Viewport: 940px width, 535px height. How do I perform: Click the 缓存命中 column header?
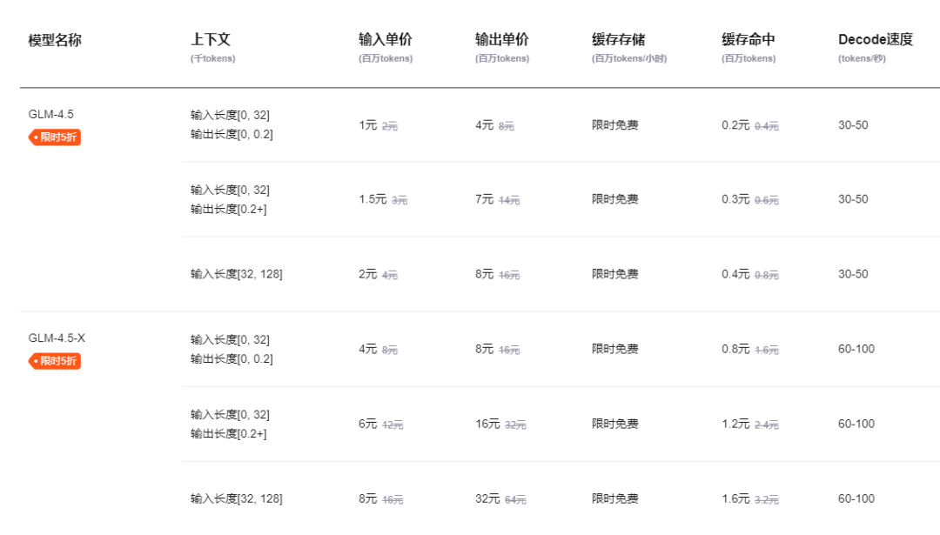(748, 40)
